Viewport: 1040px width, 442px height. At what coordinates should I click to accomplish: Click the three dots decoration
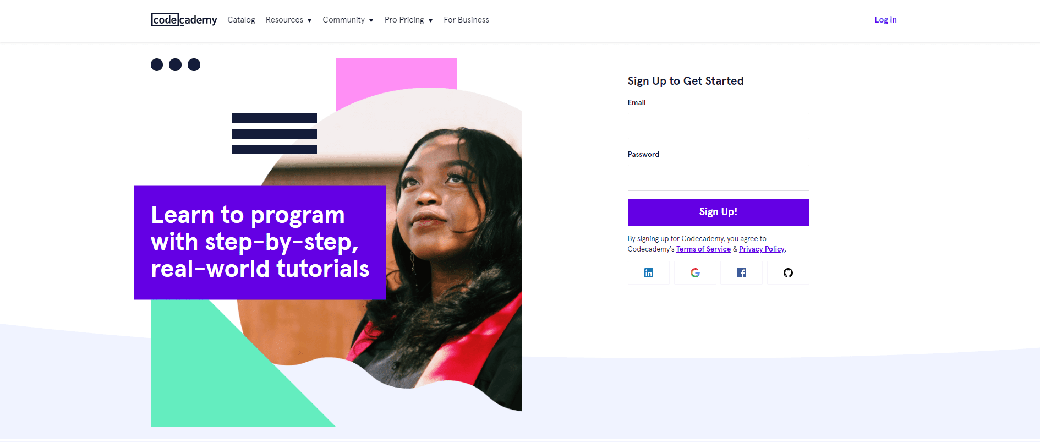pyautogui.click(x=176, y=65)
